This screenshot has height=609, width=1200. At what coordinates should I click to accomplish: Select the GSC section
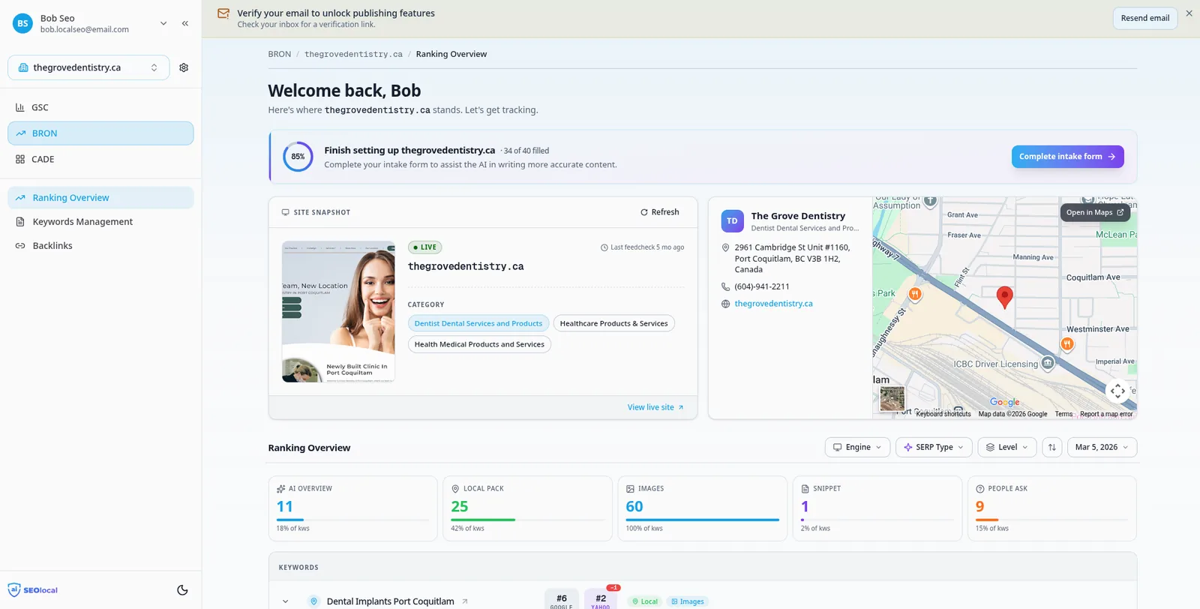(100, 107)
